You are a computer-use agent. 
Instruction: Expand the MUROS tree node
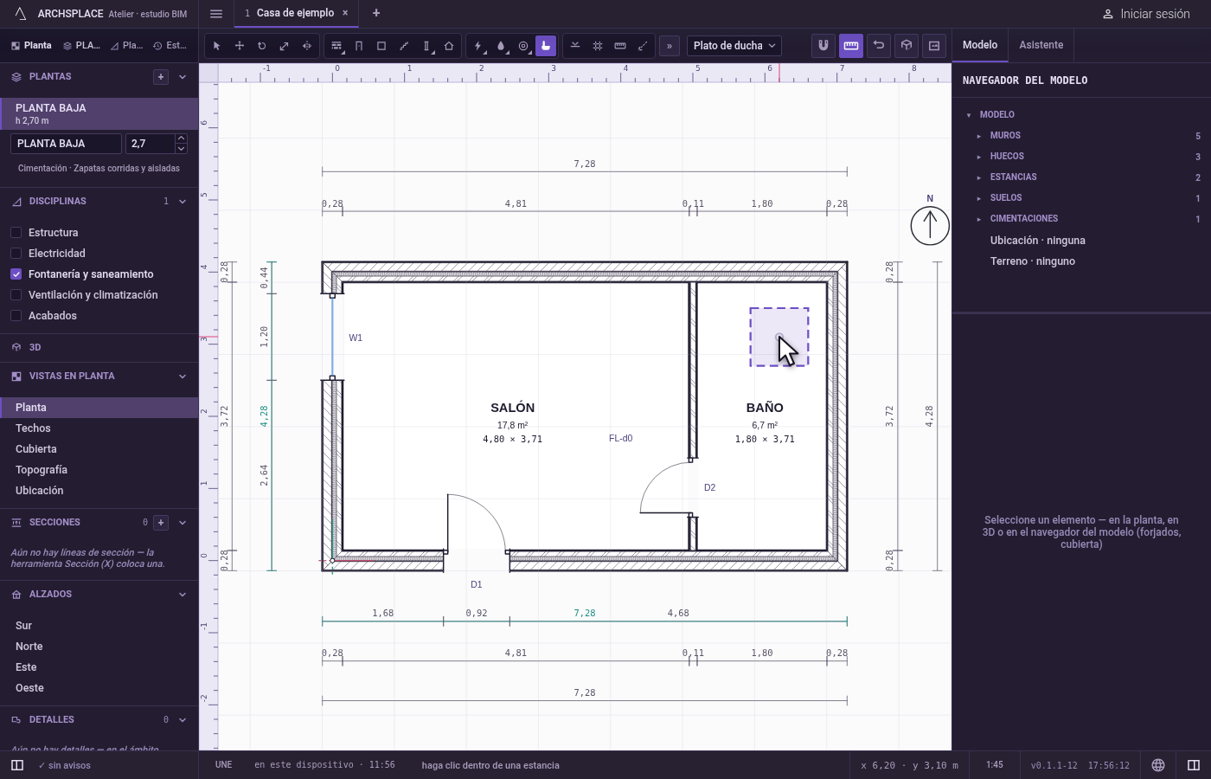pyautogui.click(x=979, y=136)
